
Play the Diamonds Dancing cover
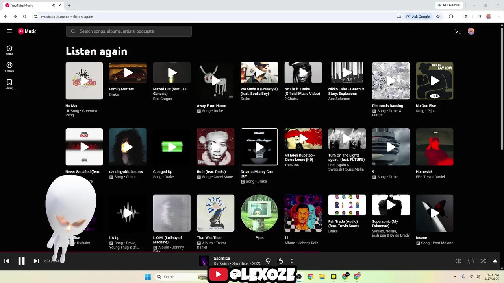pyautogui.click(x=391, y=81)
